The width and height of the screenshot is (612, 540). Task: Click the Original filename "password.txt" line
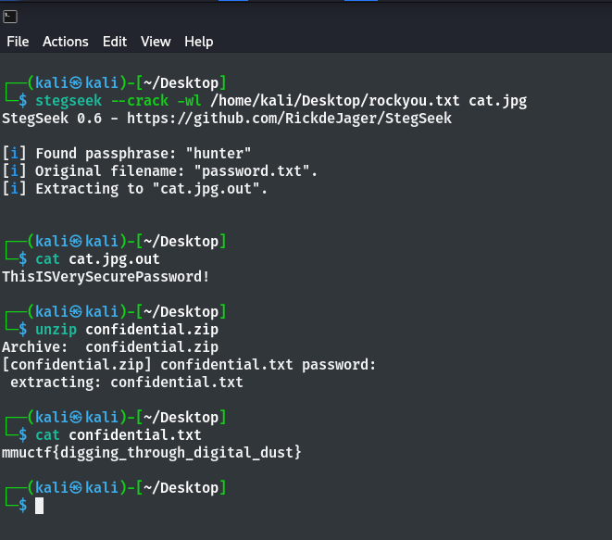click(160, 171)
